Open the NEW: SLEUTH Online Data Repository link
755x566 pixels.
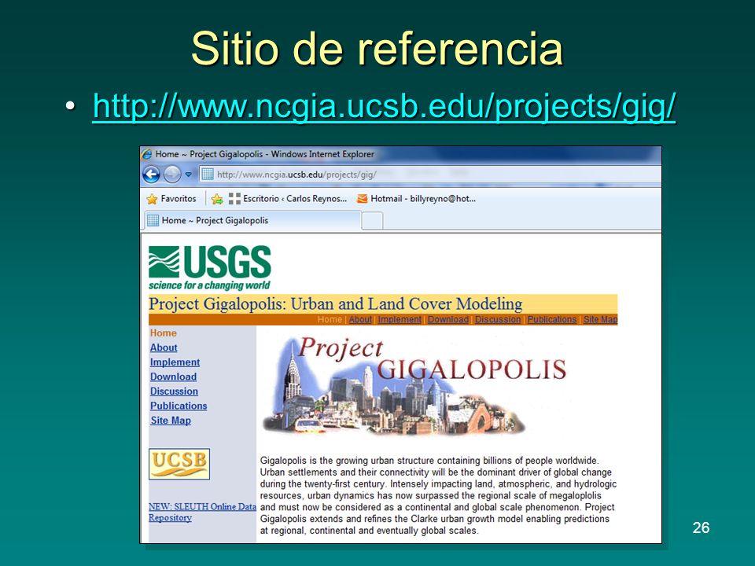point(202,512)
